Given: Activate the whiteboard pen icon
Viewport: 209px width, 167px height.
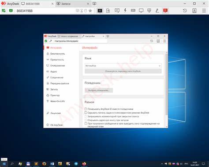Looking at the screenshot, I should click(x=157, y=11).
